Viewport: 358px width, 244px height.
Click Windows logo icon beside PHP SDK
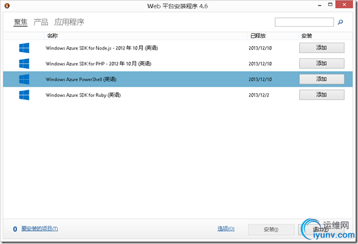pos(24,63)
